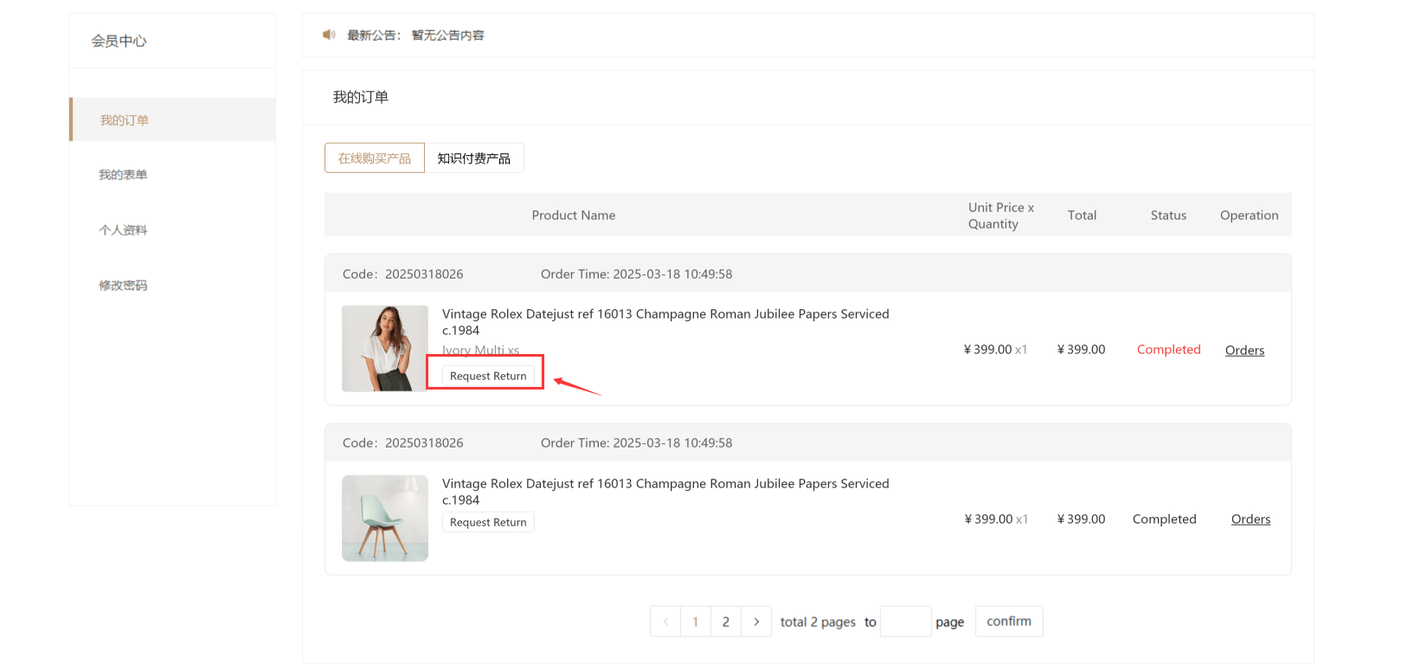
Task: Go to next page arrow
Action: tap(756, 622)
